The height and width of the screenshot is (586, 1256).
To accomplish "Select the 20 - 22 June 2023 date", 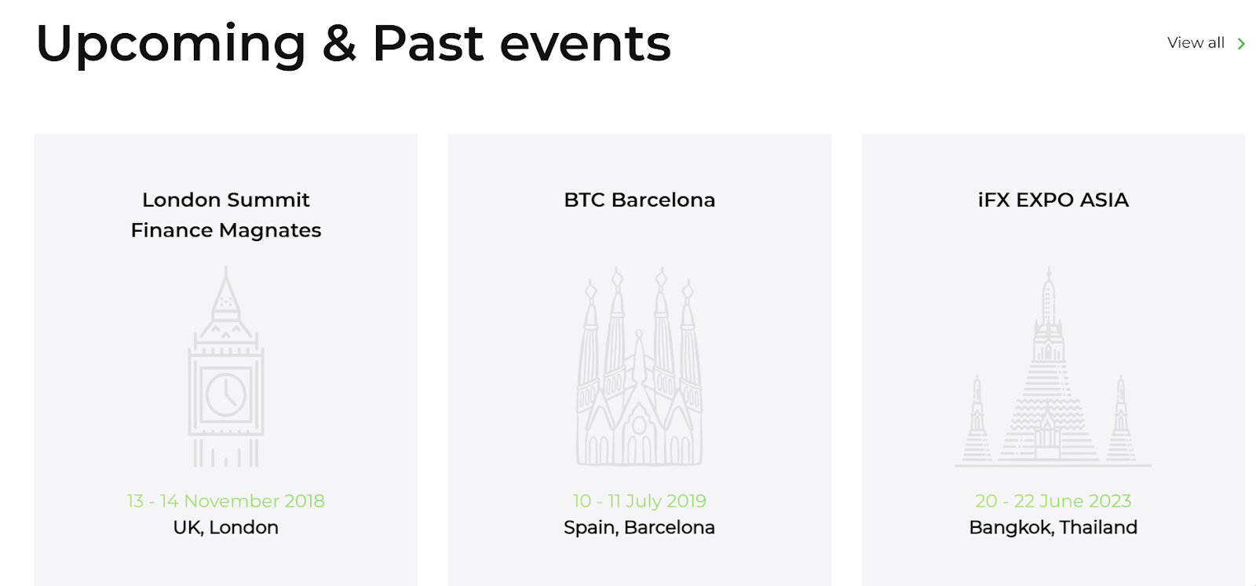I will [x=1053, y=500].
